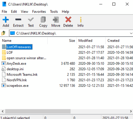Click the size value 12 957 136
This screenshot has height=119, width=133.
[67, 86]
